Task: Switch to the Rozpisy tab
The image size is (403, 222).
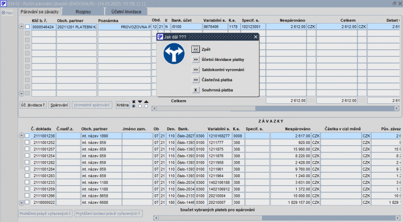Action: tap(83, 11)
